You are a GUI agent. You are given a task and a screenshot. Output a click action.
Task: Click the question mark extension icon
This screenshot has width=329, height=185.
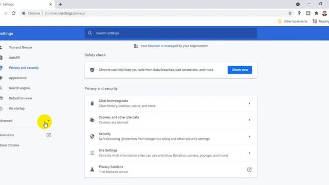pyautogui.click(x=299, y=13)
